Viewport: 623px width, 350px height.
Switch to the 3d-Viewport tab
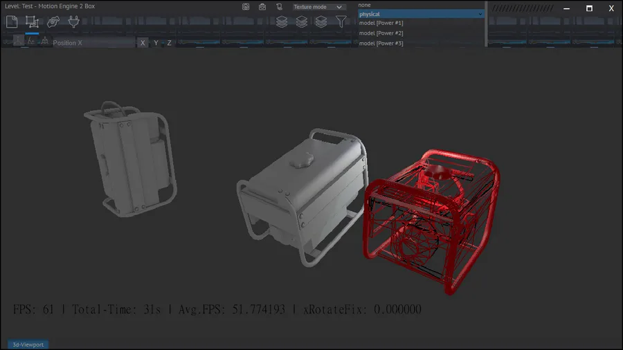28,344
